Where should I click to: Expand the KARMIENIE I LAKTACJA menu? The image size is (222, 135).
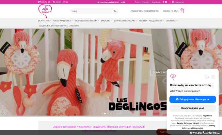87,20
